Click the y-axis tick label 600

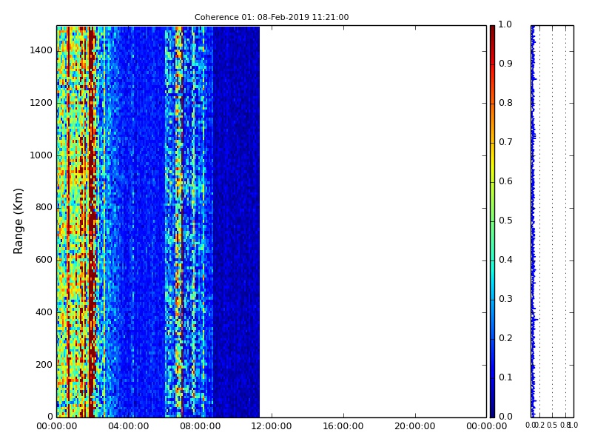[44, 260]
